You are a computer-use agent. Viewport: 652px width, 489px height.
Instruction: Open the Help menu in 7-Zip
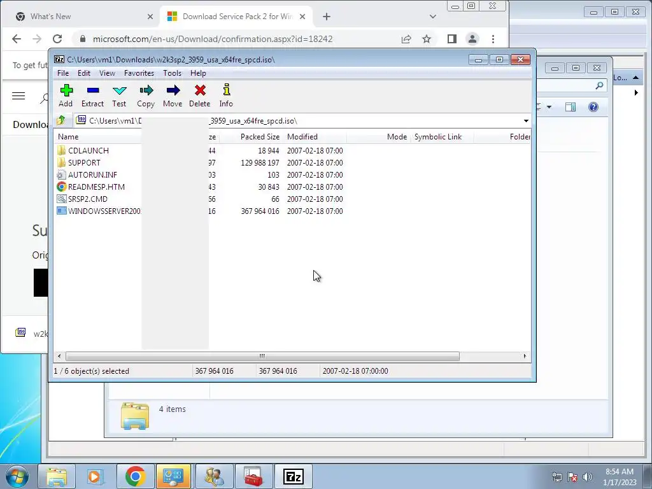click(x=199, y=73)
